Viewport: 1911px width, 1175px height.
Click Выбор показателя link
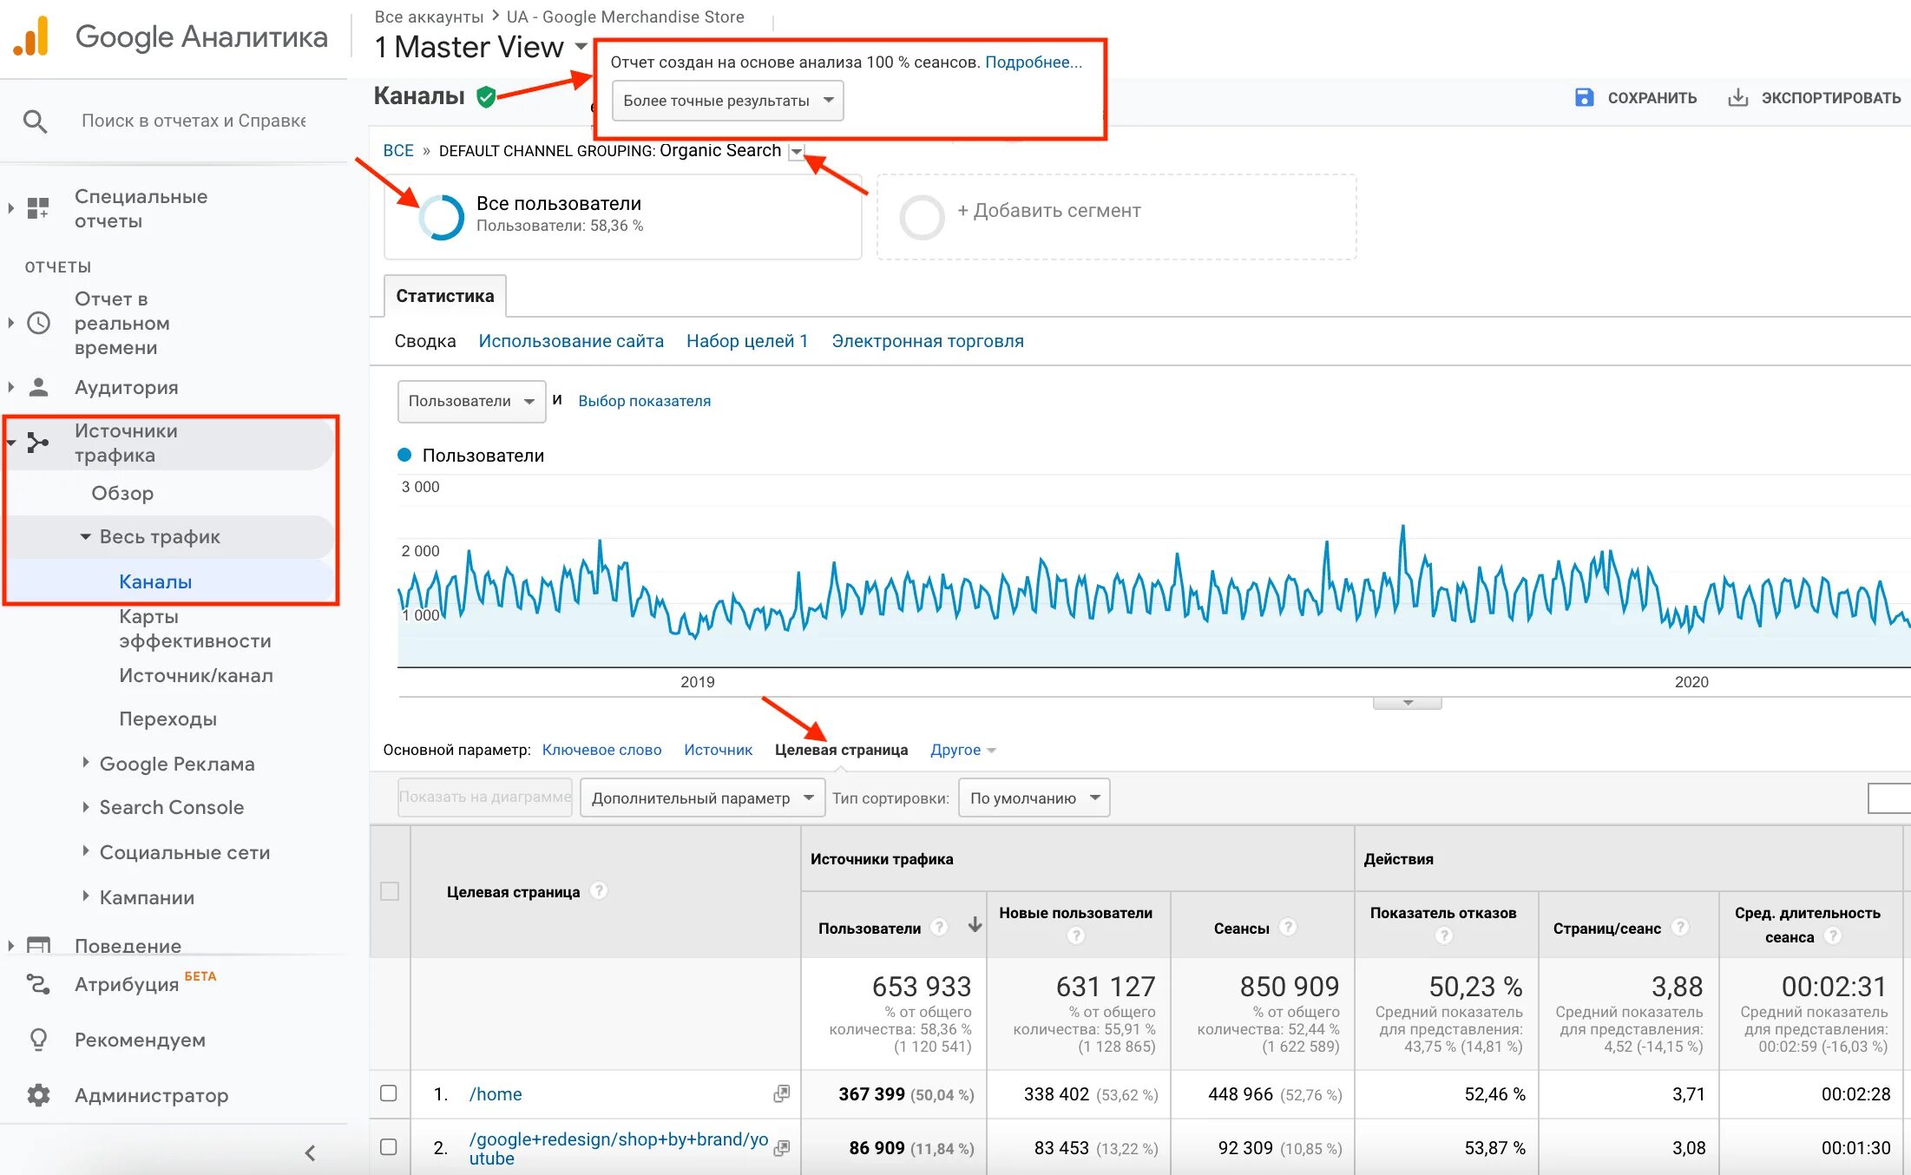[x=644, y=401]
